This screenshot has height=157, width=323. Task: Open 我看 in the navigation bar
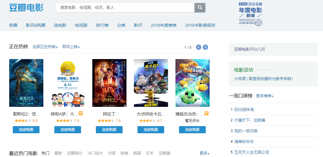(x=13, y=25)
